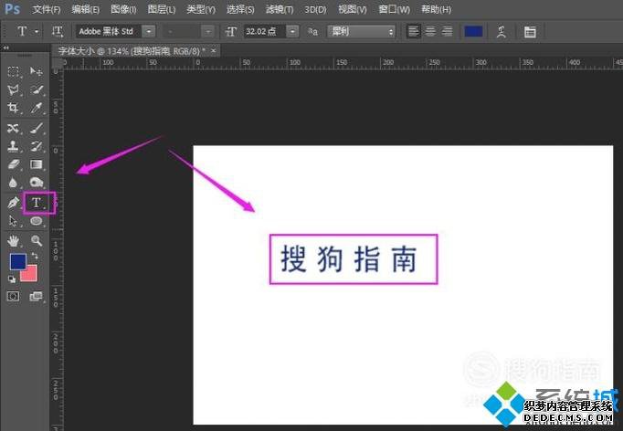Open the 帮助(H) menu
Viewport: 623px width, 431px height.
point(437,9)
